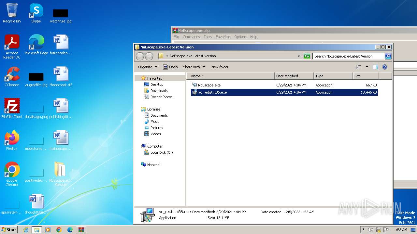This screenshot has height=234, width=417.
Task: Refresh the Explorer folder view
Action: [x=307, y=56]
